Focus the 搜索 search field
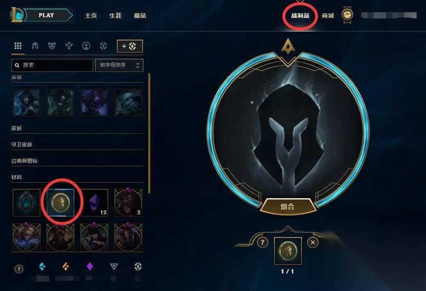This screenshot has height=291, width=426. pyautogui.click(x=52, y=65)
